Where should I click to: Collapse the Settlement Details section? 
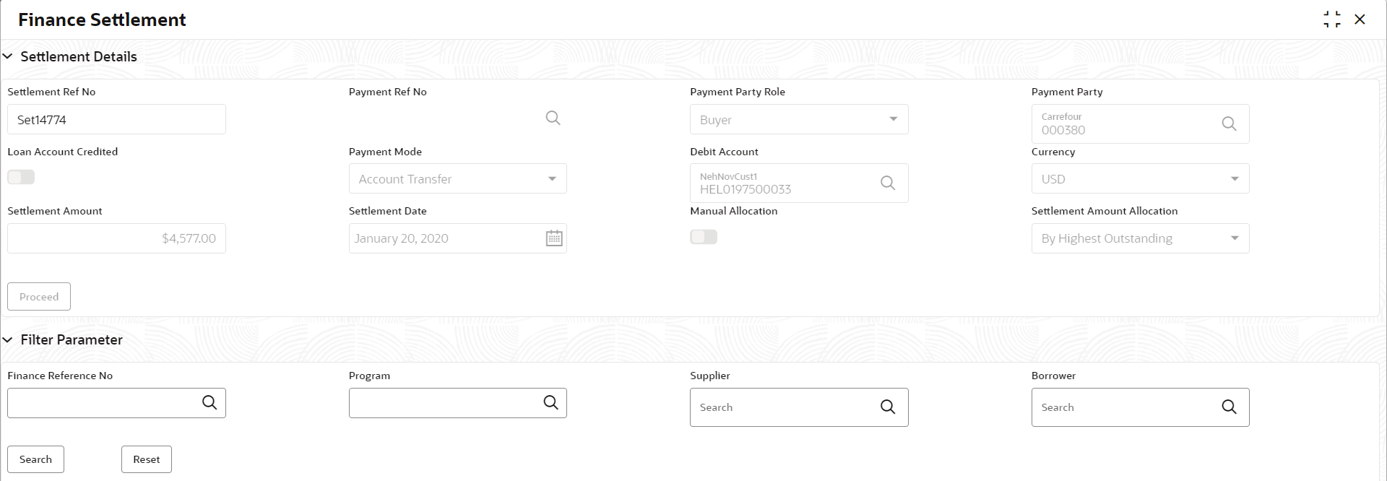click(8, 56)
